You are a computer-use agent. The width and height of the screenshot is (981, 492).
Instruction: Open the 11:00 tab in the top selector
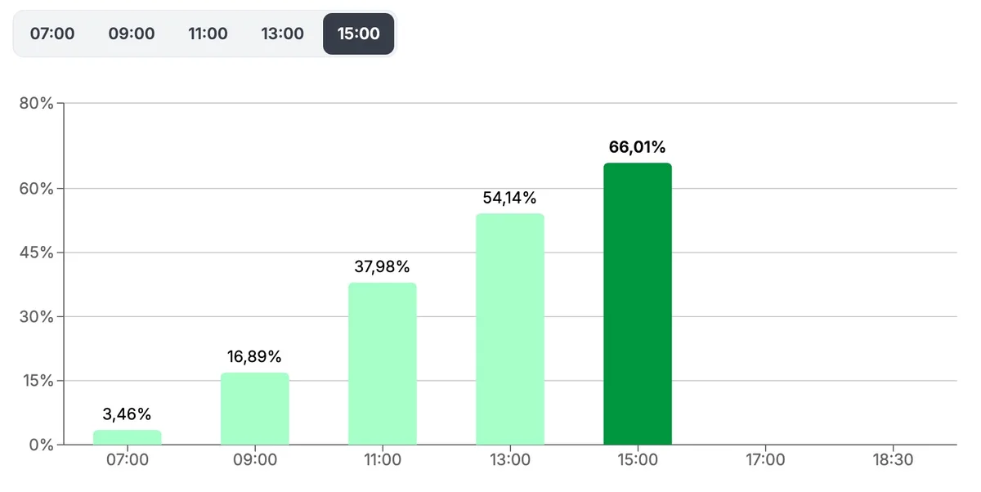[x=208, y=34]
